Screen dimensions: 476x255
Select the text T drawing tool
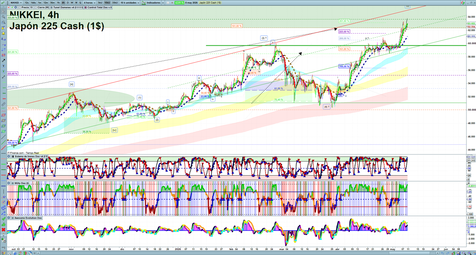click(x=3, y=66)
